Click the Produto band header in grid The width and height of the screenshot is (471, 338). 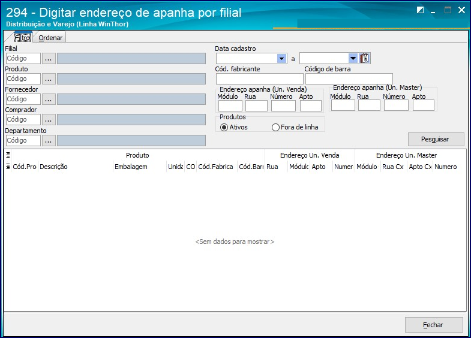click(x=137, y=155)
